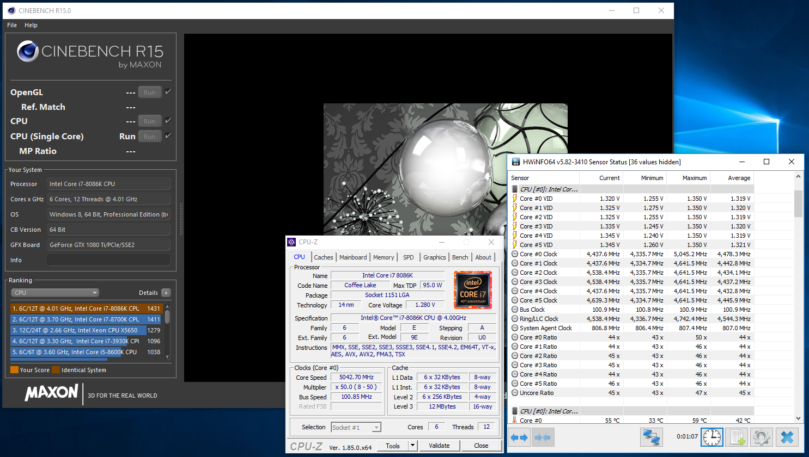Click the Ranking list scrollbar thumb
This screenshot has height=457, width=809.
point(167,317)
